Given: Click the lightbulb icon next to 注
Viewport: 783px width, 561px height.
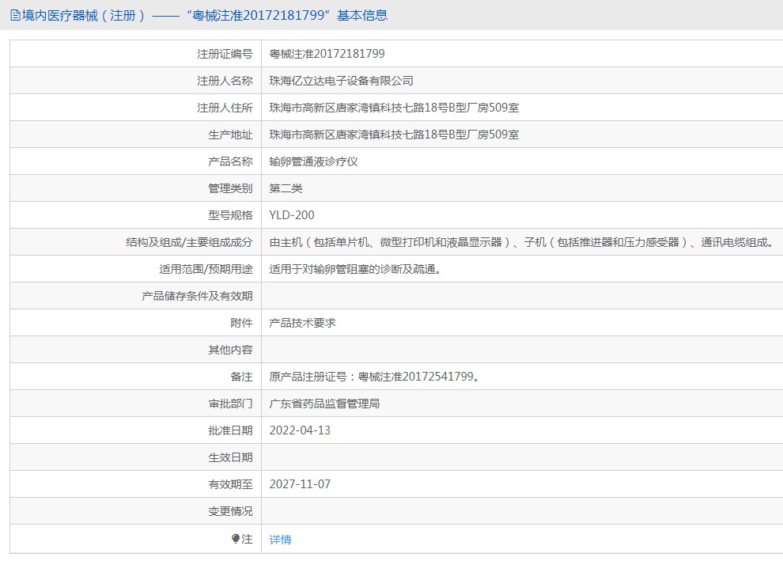Looking at the screenshot, I should click(x=236, y=539).
